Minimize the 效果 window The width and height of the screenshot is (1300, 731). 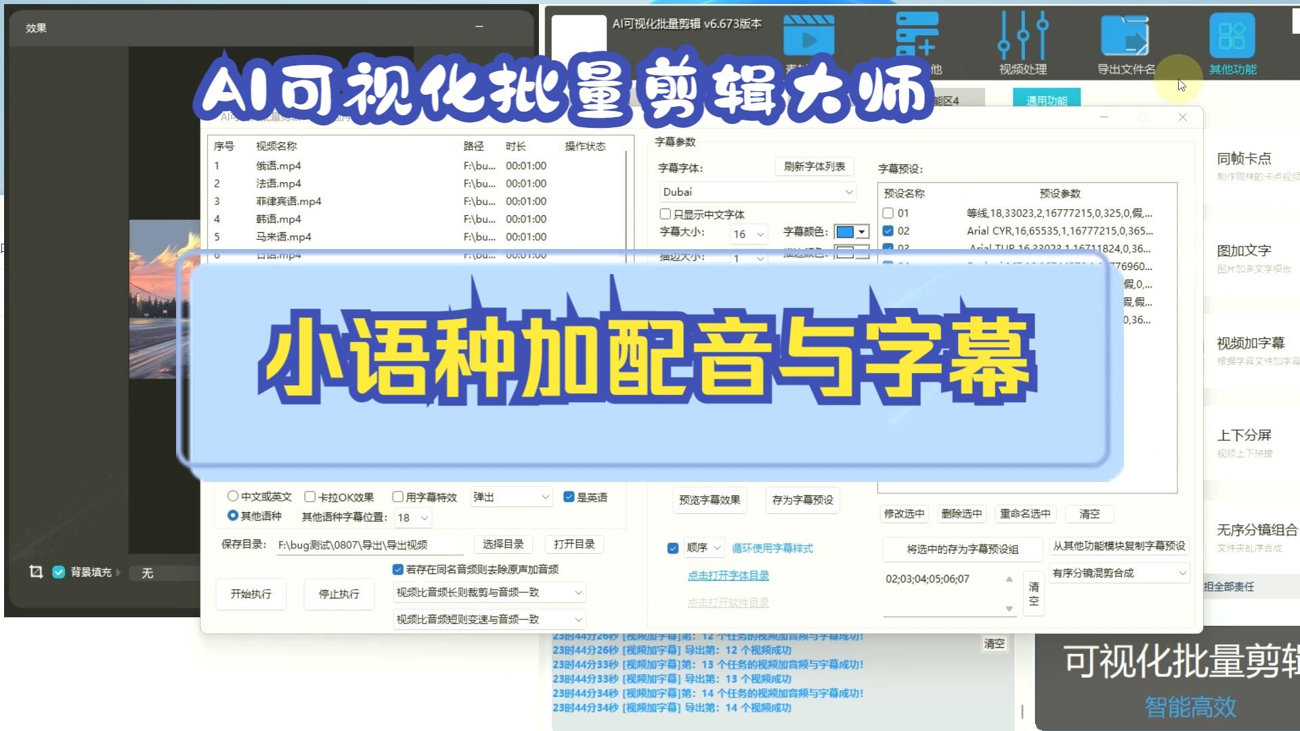pyautogui.click(x=479, y=26)
